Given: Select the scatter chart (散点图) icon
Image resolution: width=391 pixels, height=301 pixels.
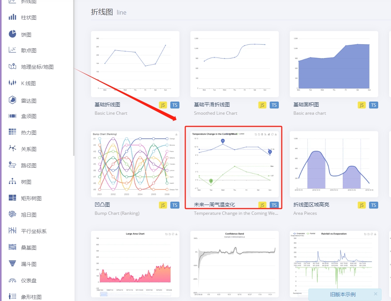Looking at the screenshot, I should point(12,50).
